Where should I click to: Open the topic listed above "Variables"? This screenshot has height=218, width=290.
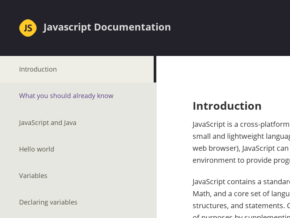37,149
